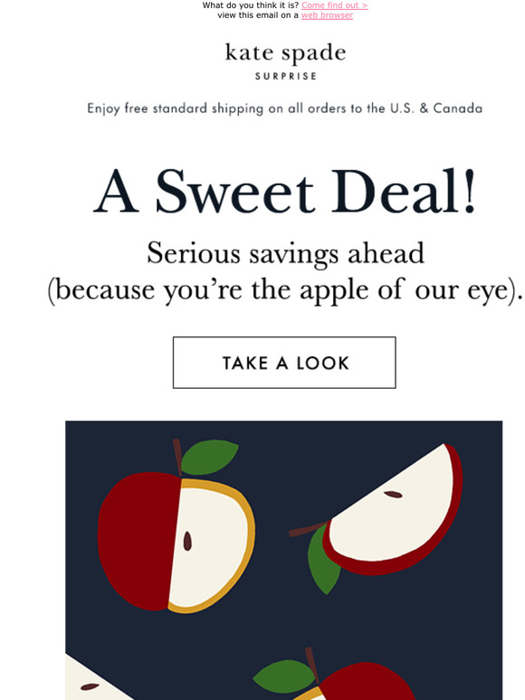Screen dimensions: 525x700
Task: Click the seed in the upper-right apple slice
Action: [393, 494]
